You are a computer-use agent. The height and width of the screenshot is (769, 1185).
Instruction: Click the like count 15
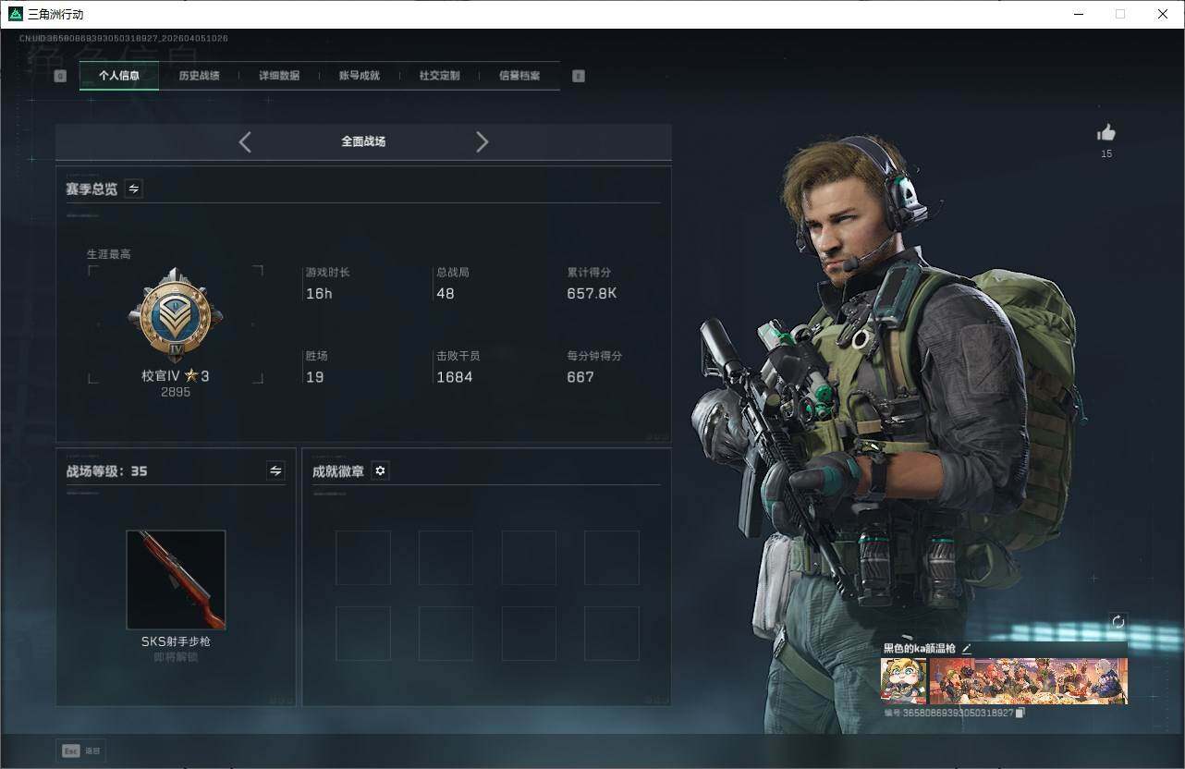(x=1106, y=153)
